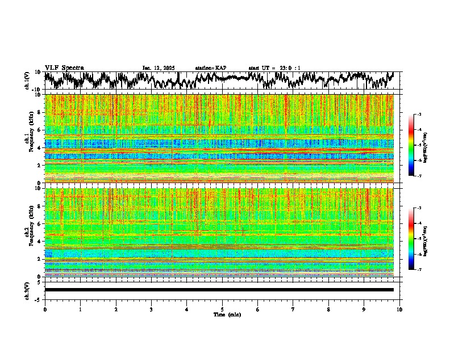Click the "ch.3(V)" axis label

pyautogui.click(x=27, y=291)
